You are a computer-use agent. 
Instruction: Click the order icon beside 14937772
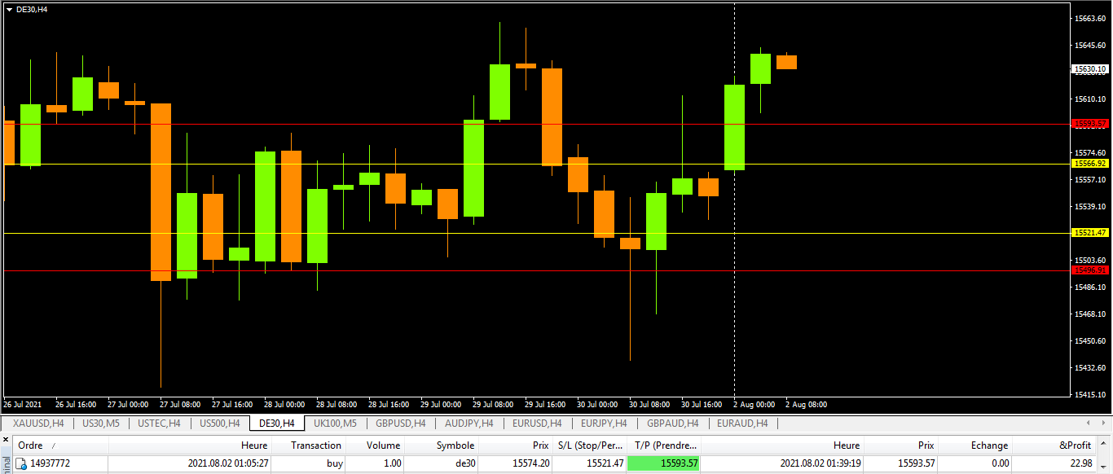point(23,463)
